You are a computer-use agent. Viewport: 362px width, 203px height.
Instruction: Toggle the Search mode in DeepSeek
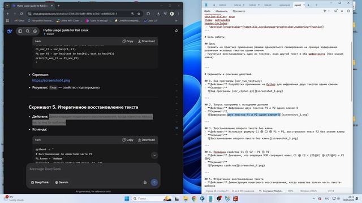click(x=62, y=183)
